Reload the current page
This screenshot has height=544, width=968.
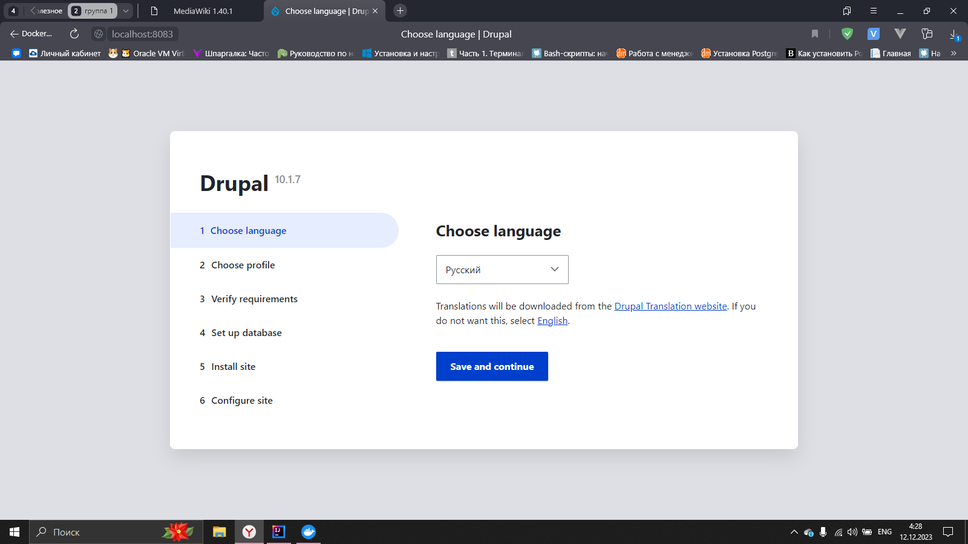74,34
